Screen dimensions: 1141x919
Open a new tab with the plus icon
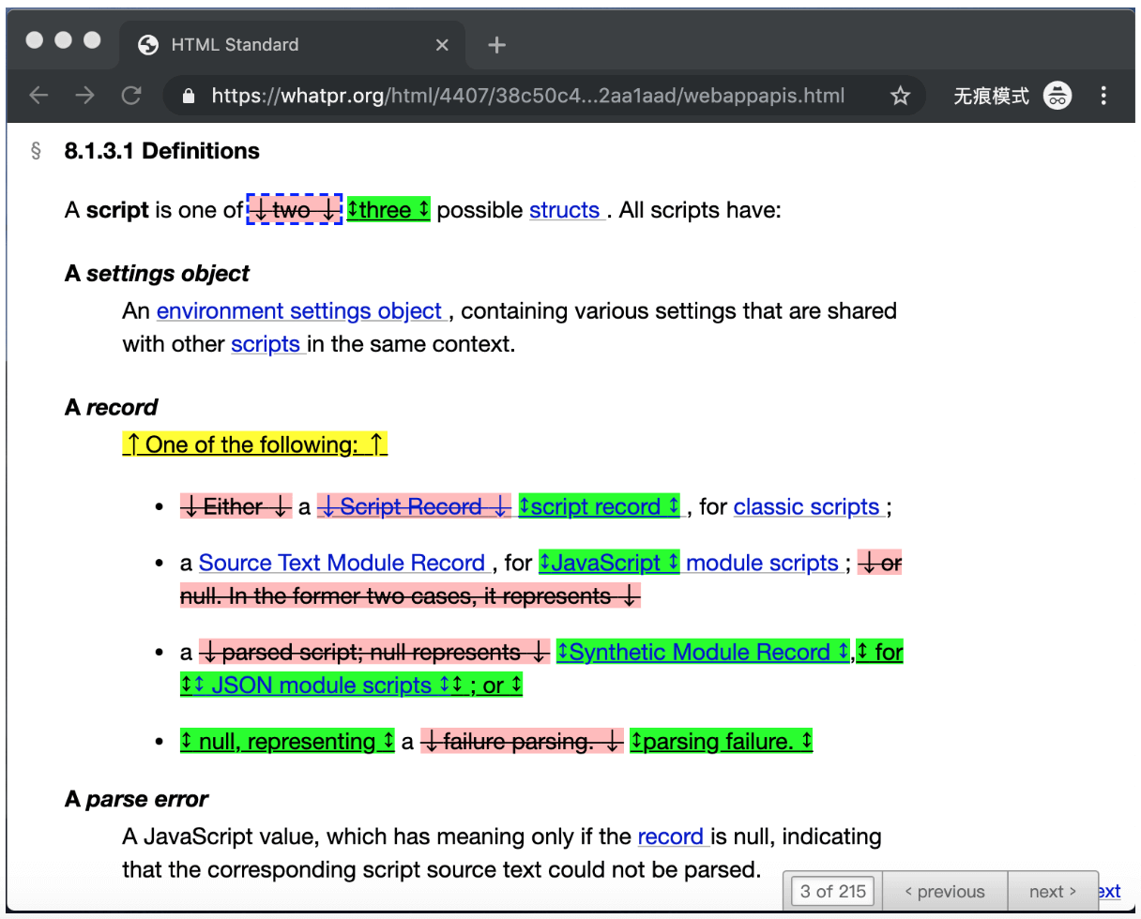[x=496, y=44]
